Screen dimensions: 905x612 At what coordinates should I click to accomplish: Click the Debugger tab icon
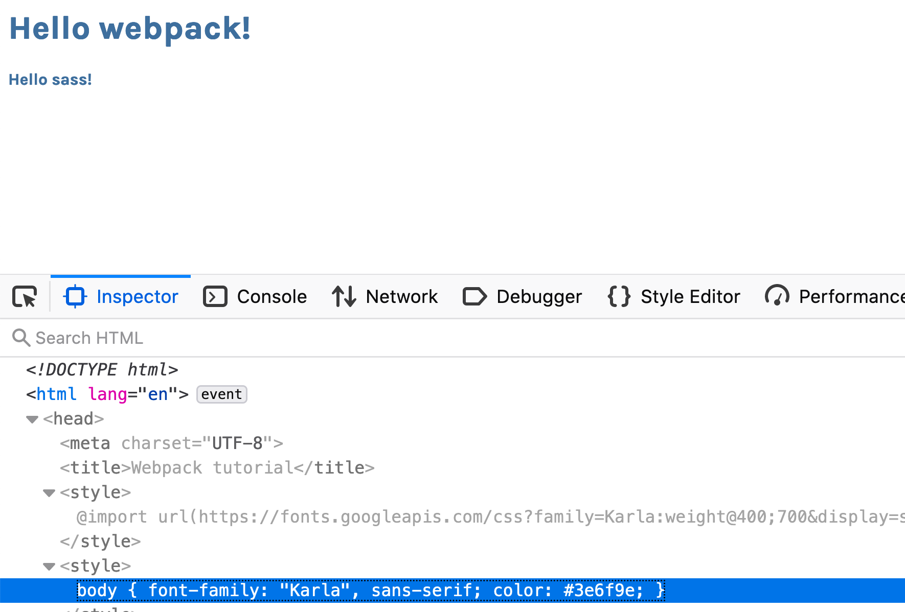(x=475, y=296)
